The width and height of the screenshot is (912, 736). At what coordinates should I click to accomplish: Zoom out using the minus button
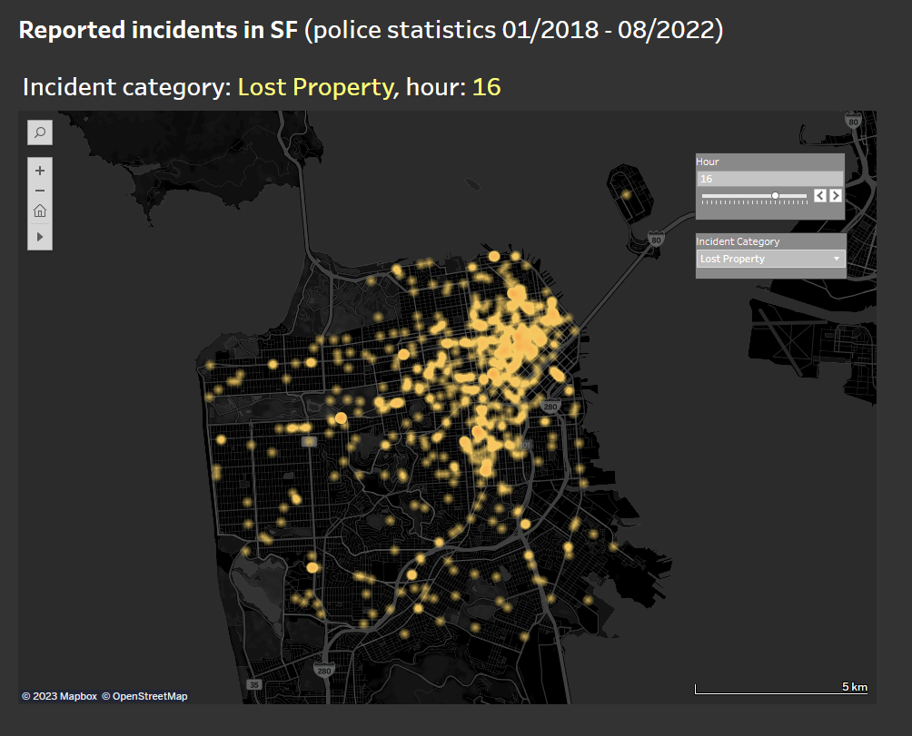40,191
